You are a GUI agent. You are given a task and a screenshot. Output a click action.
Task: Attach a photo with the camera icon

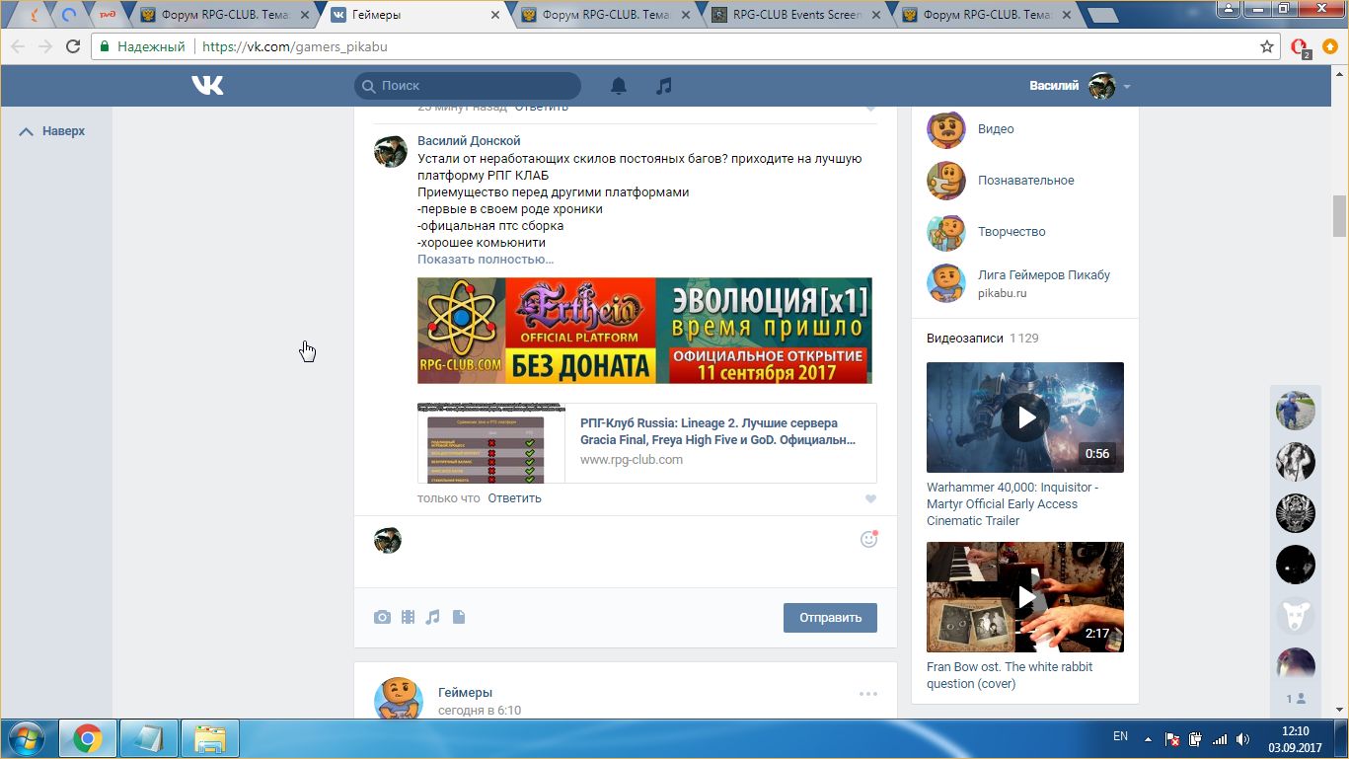pyautogui.click(x=382, y=618)
